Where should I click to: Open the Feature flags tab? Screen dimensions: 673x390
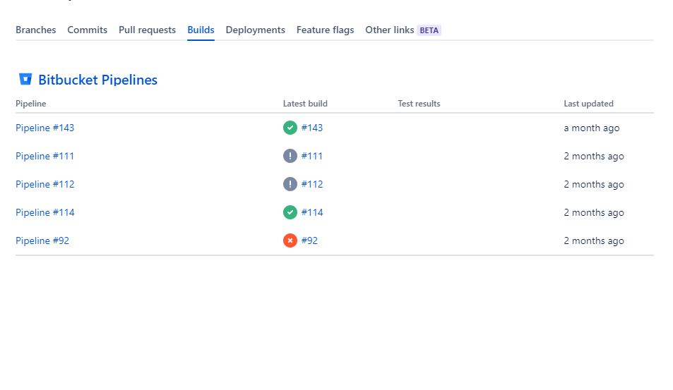326,30
